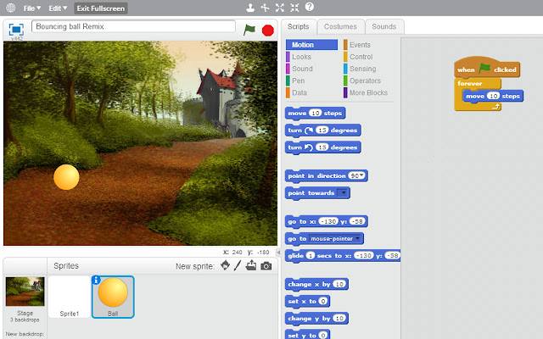Screen dimensions: 543x339
Task: Take new sprite from camera icon
Action: pos(266,265)
